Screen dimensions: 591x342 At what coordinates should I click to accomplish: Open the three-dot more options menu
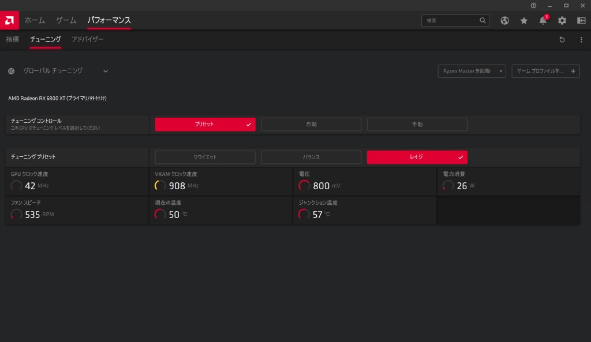coord(581,40)
